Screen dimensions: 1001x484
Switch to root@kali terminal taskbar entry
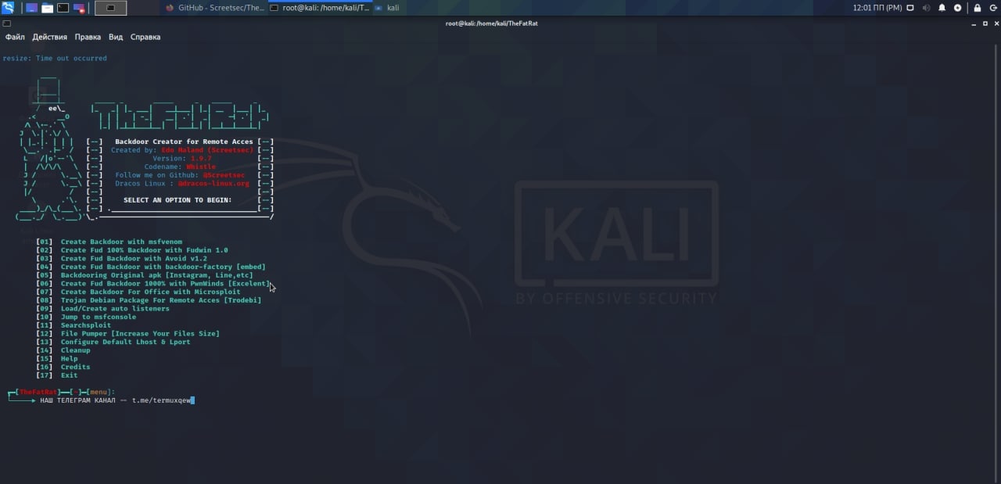[x=318, y=8]
